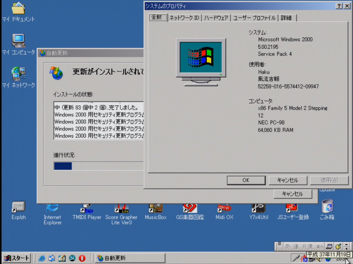Click the 64,060 KB RAM text
This screenshot has height=264, width=353.
click(x=276, y=130)
